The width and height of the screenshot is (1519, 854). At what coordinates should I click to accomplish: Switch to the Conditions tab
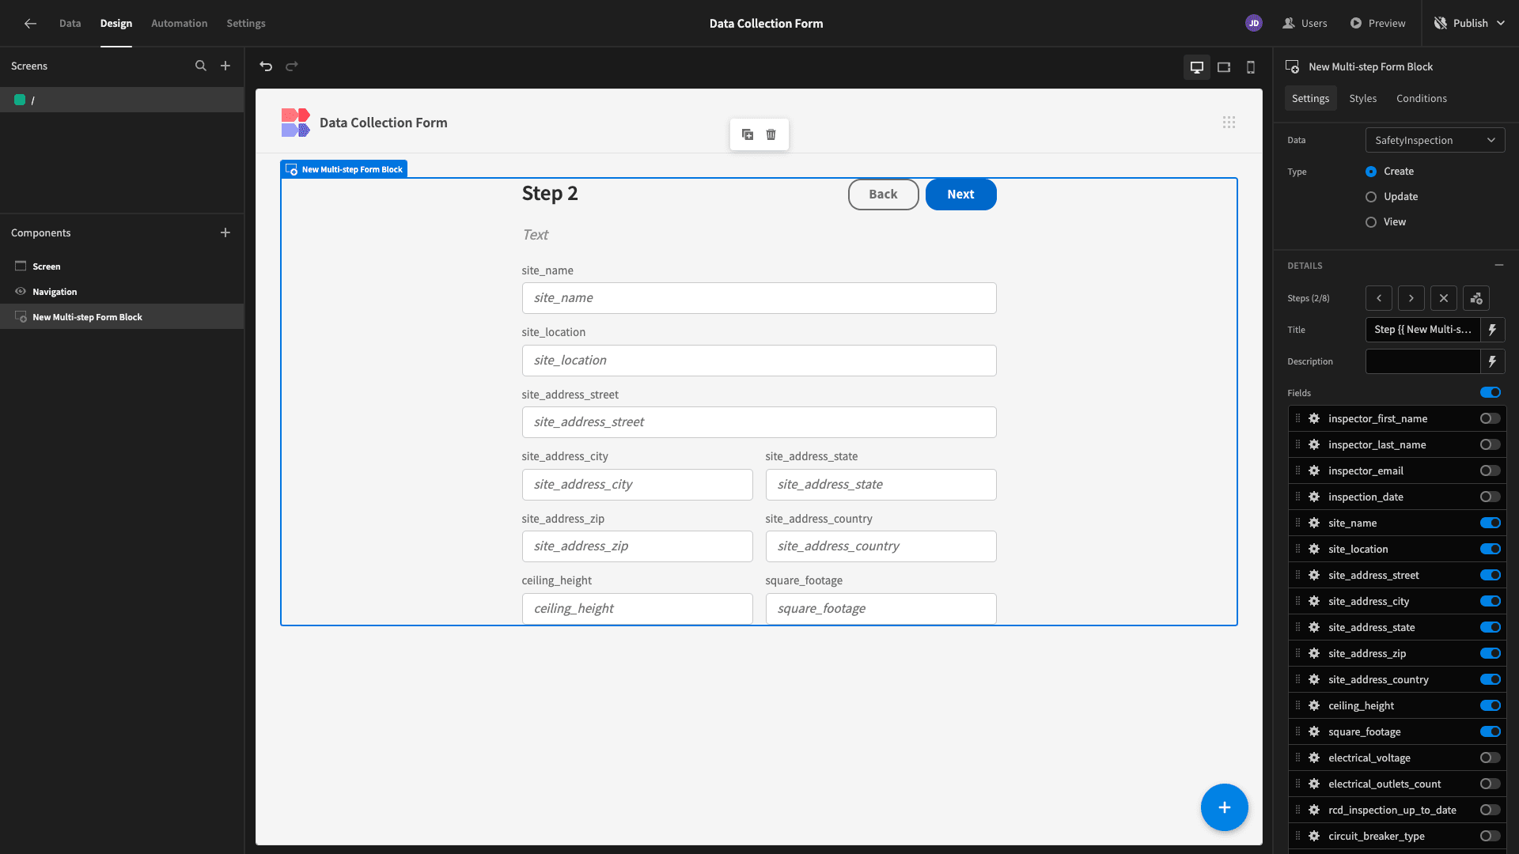pyautogui.click(x=1421, y=98)
